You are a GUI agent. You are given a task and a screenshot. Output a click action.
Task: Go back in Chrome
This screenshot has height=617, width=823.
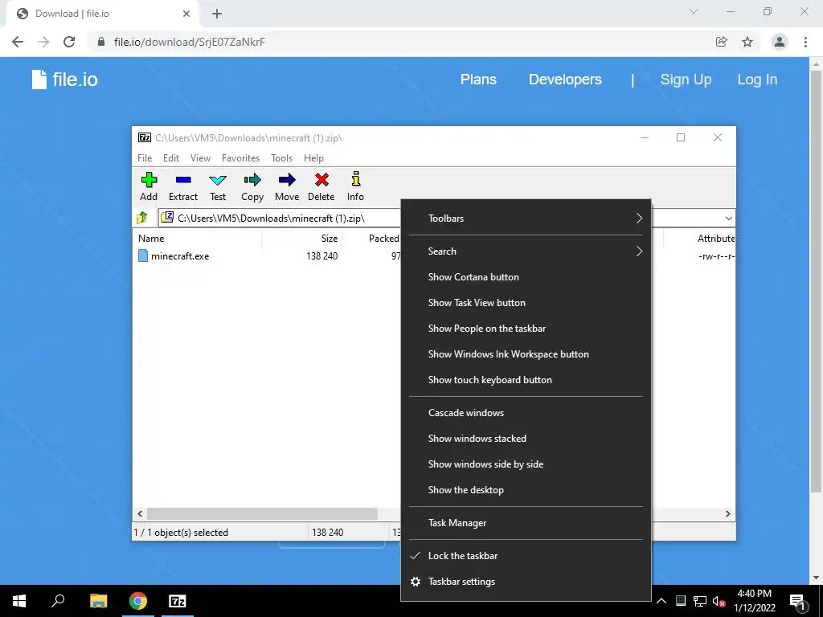pos(18,42)
